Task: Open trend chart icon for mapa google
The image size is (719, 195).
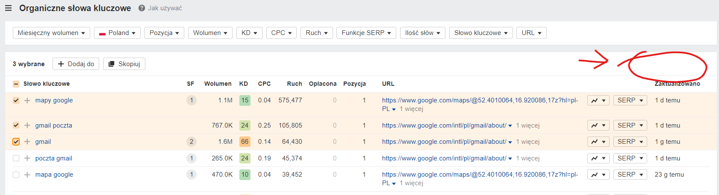Action: tap(598, 175)
